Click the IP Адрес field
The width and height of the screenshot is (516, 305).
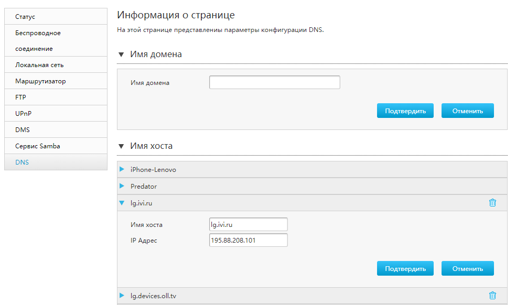pyautogui.click(x=248, y=241)
